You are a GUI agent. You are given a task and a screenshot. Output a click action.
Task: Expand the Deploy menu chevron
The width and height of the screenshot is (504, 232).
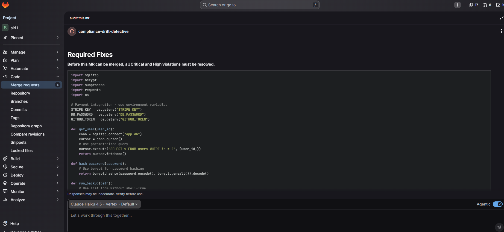58,175
